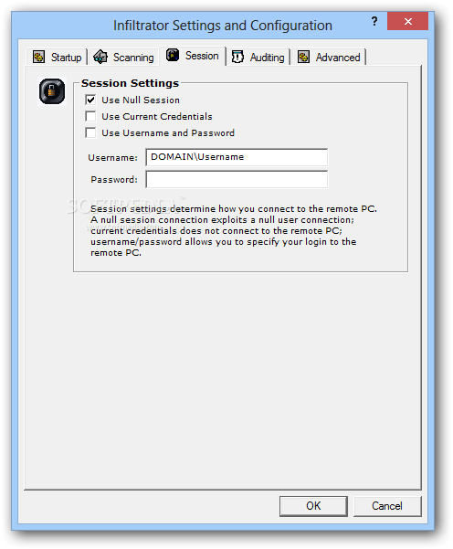Open the Auditing tab
The image size is (453, 549).
(x=258, y=57)
